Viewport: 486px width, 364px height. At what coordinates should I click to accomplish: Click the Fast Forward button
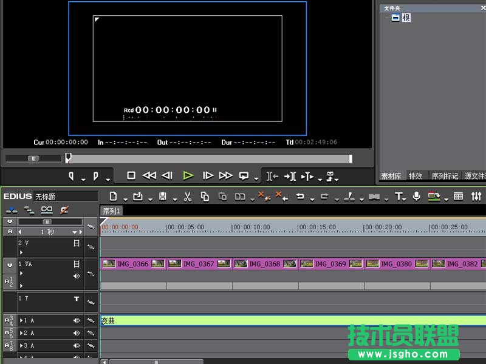(x=225, y=176)
